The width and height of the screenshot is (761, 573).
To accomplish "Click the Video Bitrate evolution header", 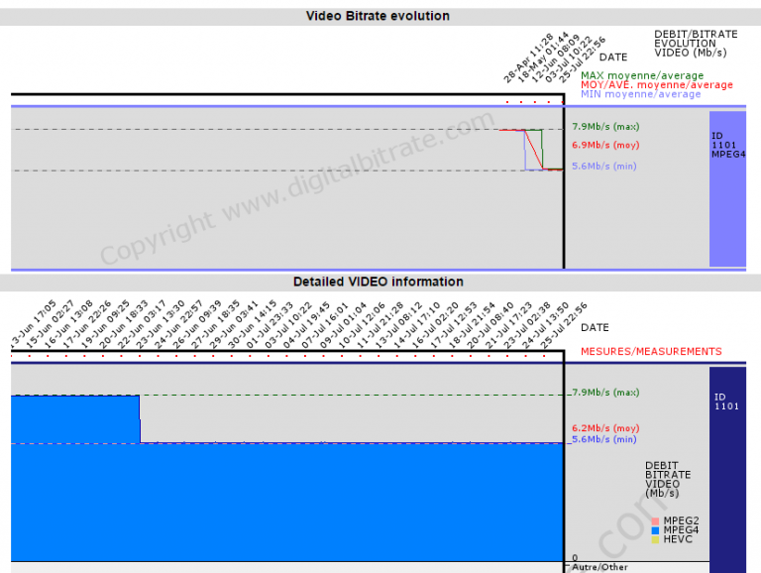I will click(378, 16).
